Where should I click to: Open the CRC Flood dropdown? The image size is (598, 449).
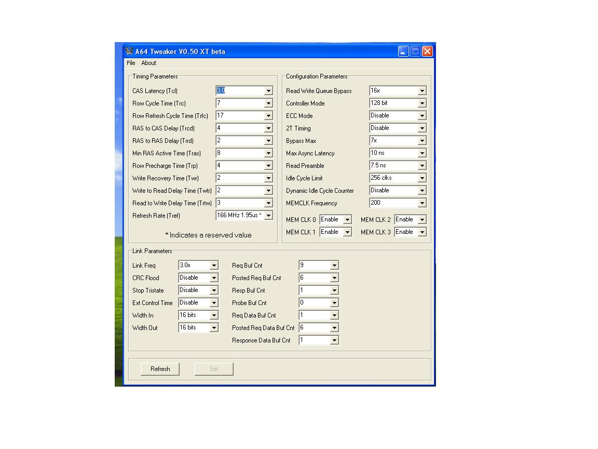click(214, 278)
